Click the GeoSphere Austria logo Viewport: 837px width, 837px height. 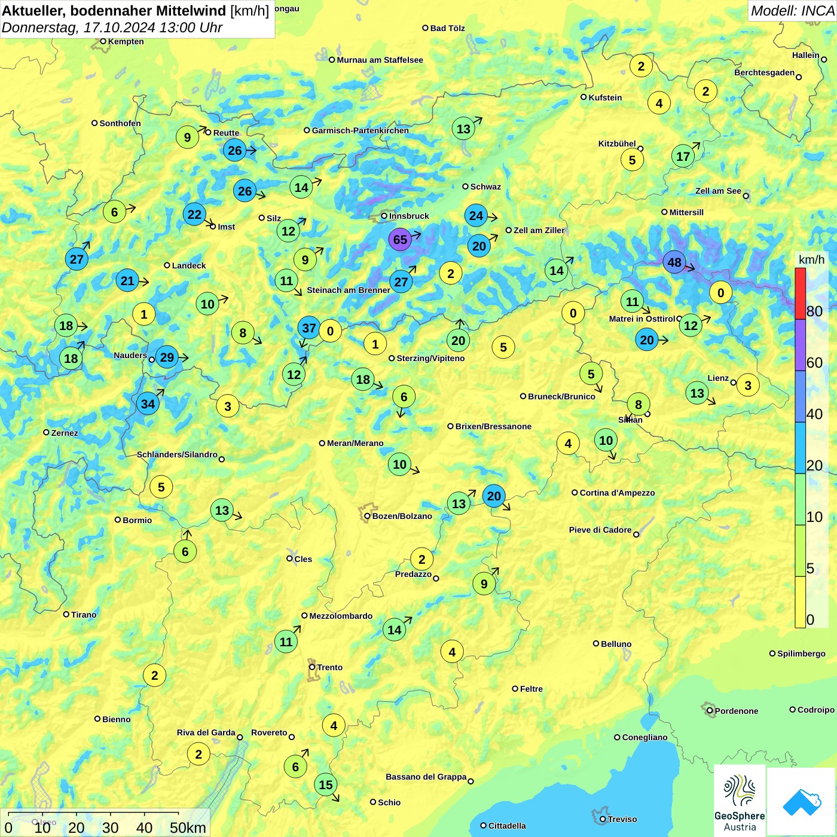[x=740, y=801]
